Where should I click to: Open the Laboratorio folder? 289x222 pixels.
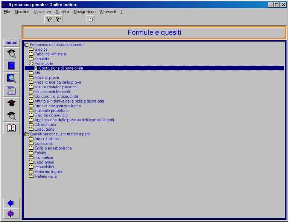point(42,162)
